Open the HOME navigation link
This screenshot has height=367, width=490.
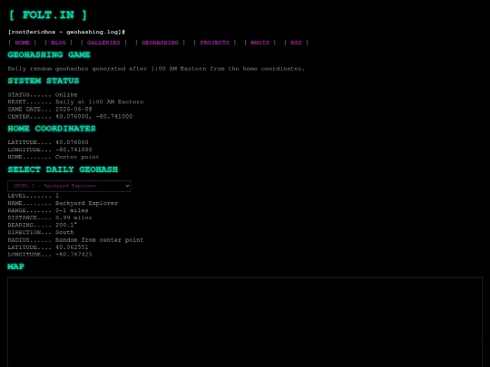22,43
